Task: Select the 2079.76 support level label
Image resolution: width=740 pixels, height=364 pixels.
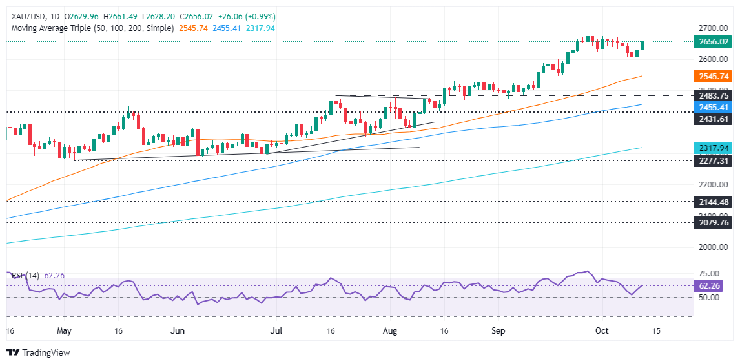Action: (714, 223)
